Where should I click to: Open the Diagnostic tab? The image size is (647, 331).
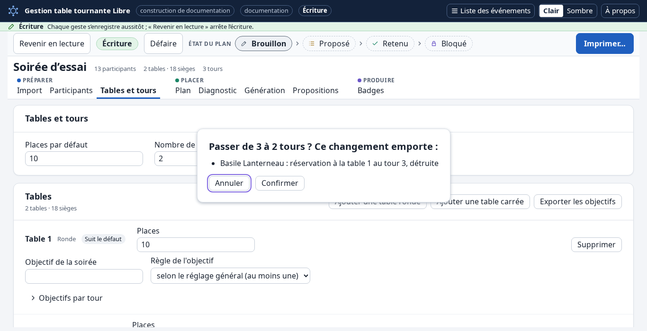point(217,90)
